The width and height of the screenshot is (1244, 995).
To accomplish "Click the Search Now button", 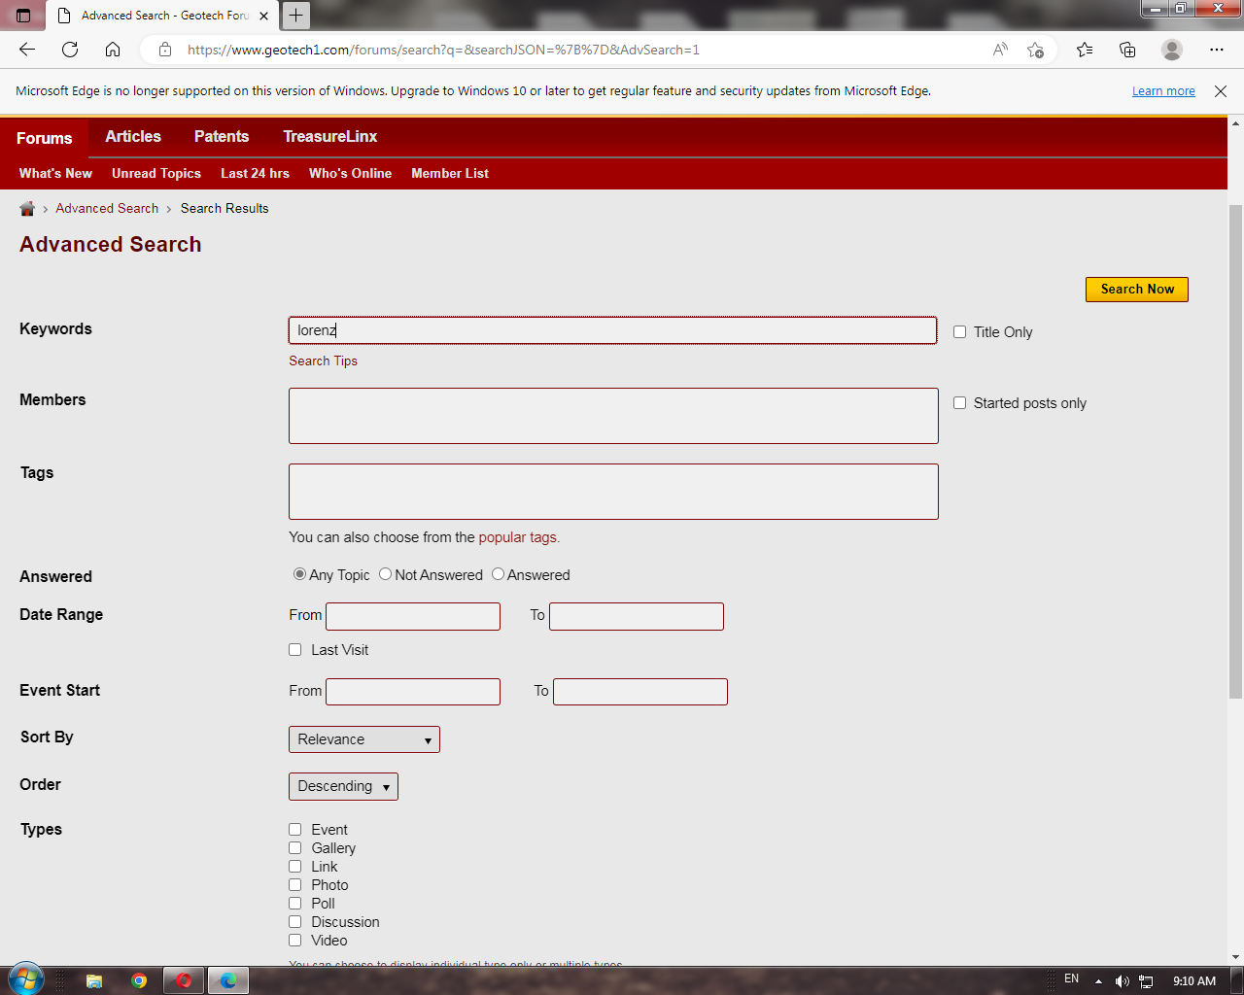I will 1137,290.
